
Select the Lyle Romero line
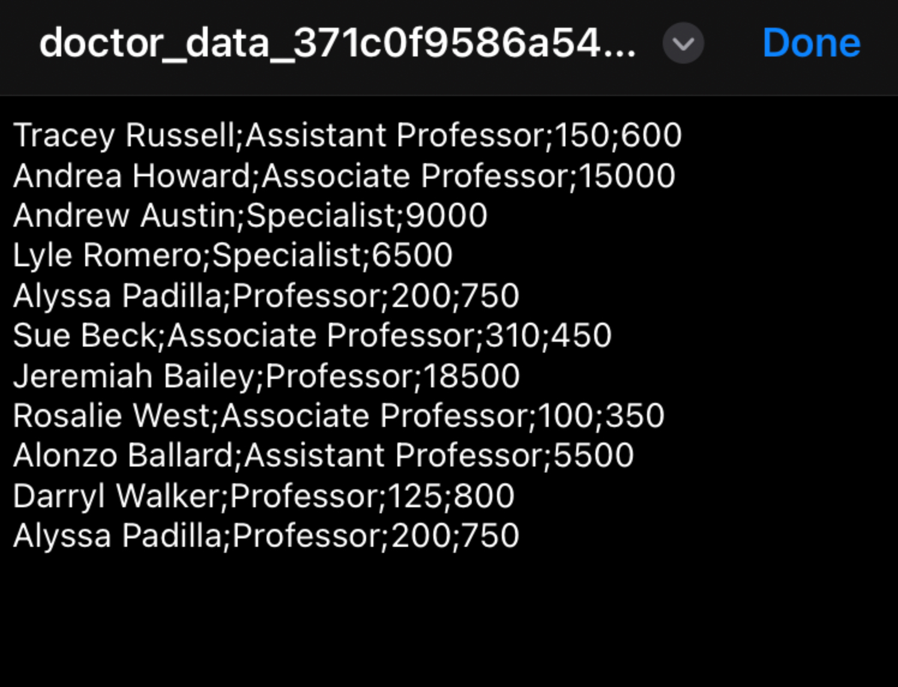pyautogui.click(x=231, y=255)
